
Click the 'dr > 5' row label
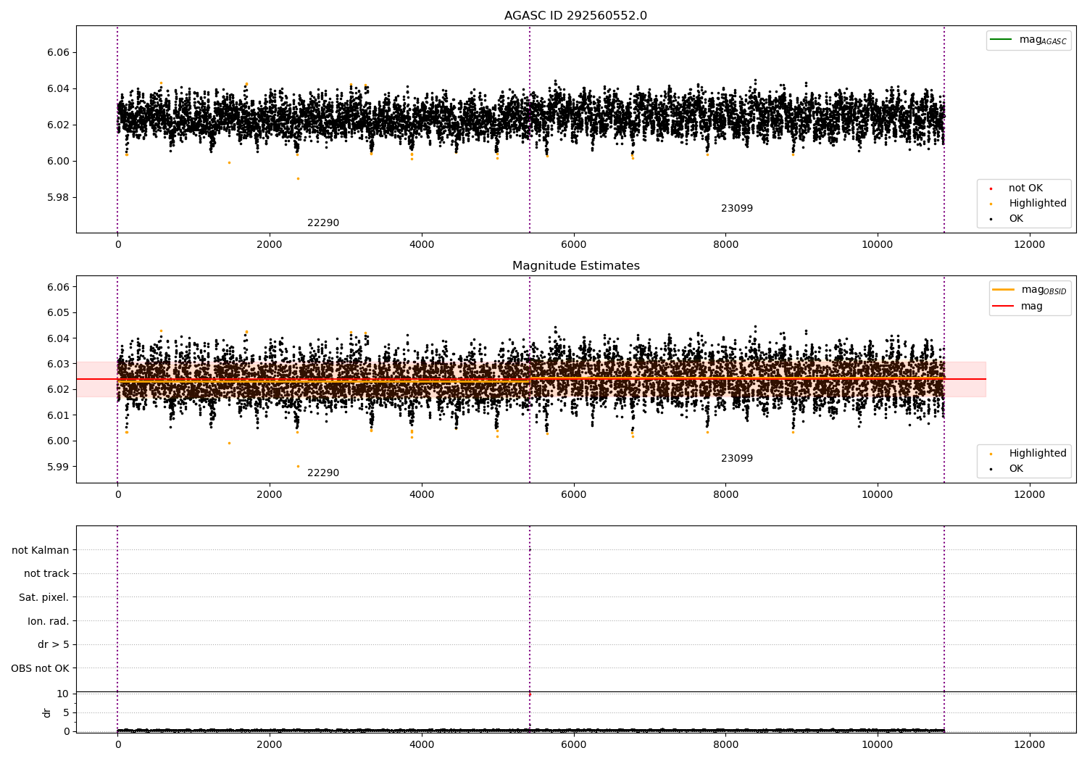(54, 644)
